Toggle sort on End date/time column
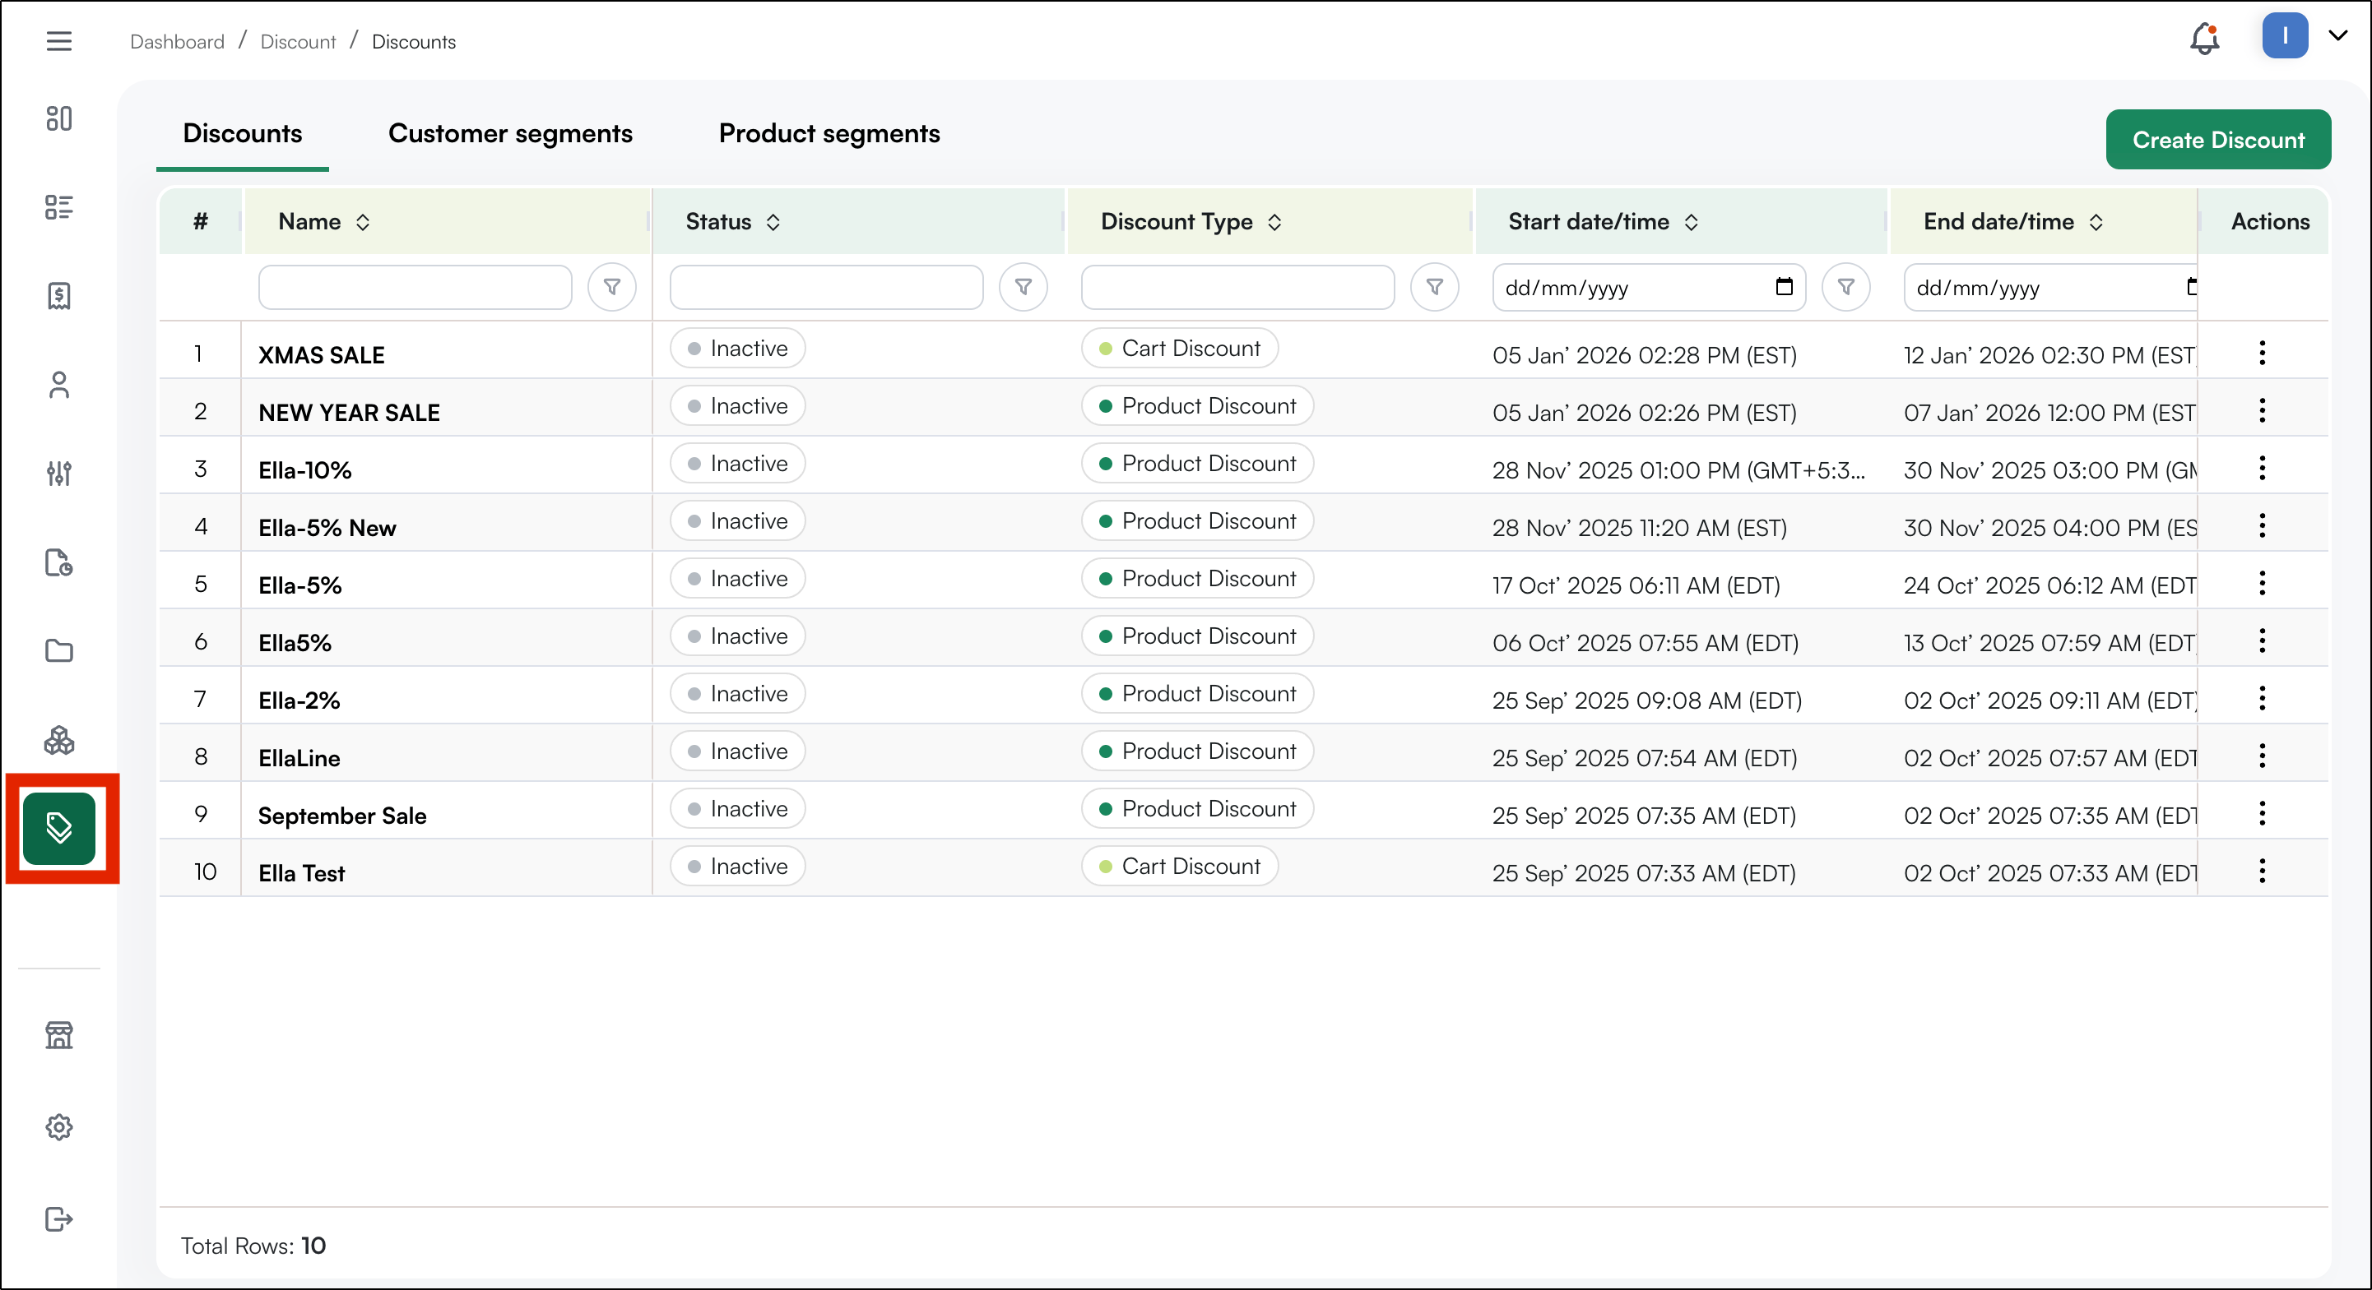This screenshot has width=2372, height=1290. pos(2096,223)
